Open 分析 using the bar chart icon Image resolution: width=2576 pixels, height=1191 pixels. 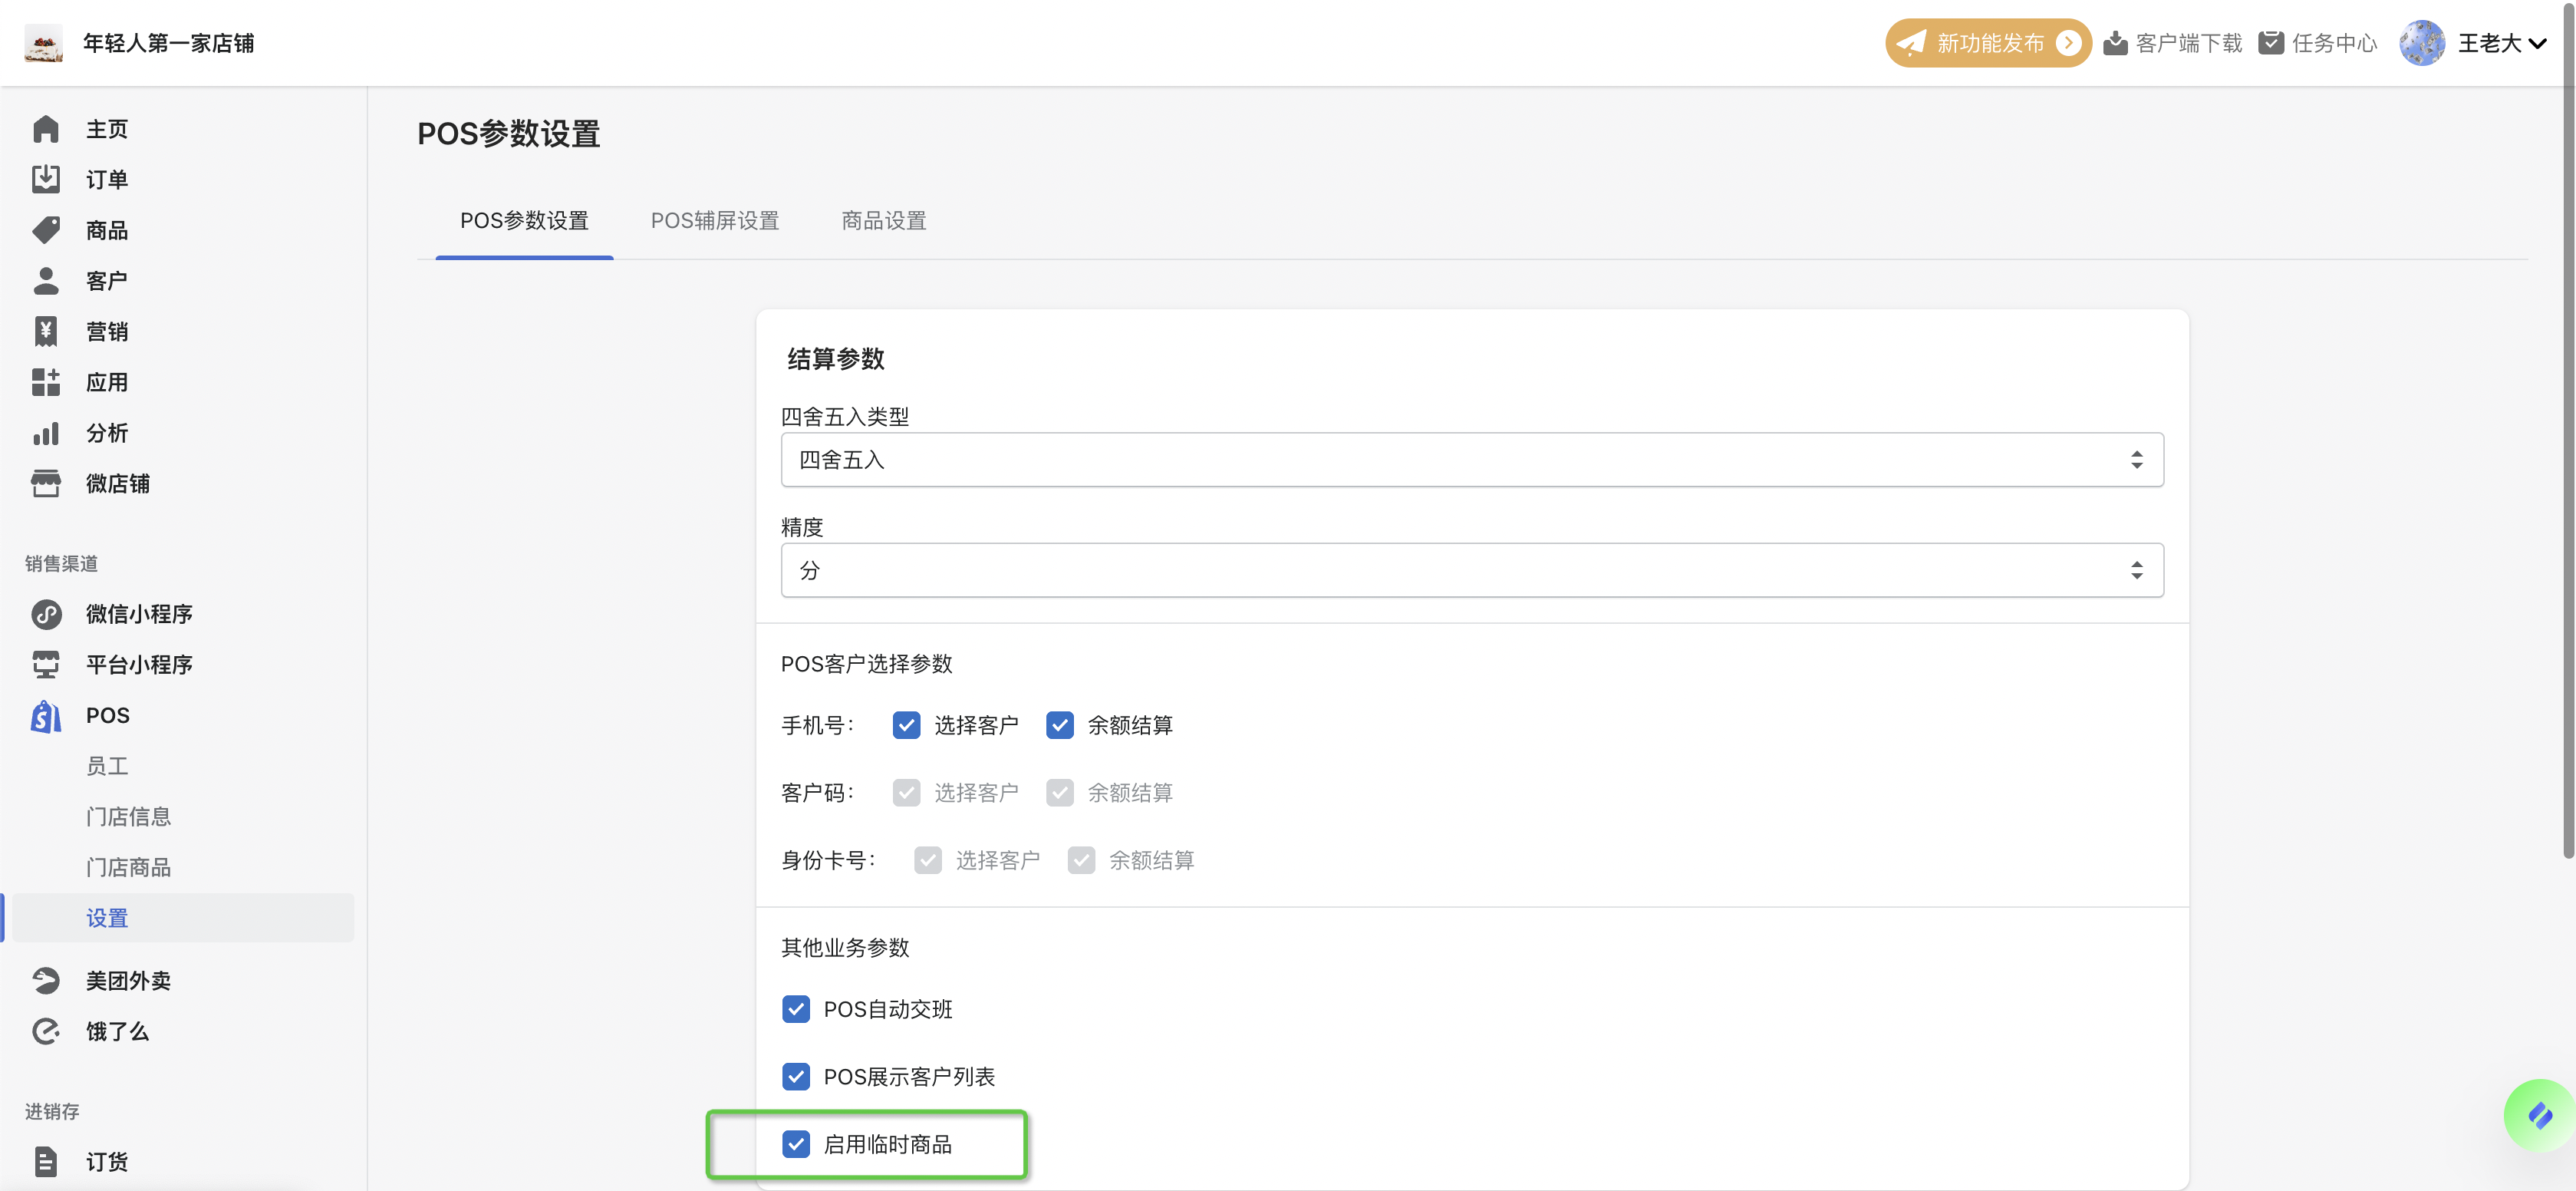pyautogui.click(x=46, y=433)
